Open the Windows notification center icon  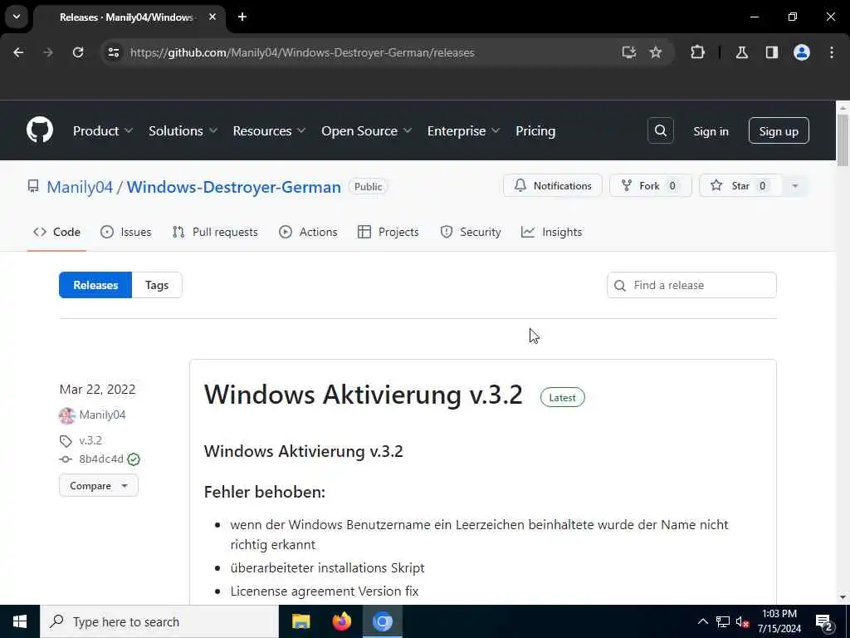(824, 622)
